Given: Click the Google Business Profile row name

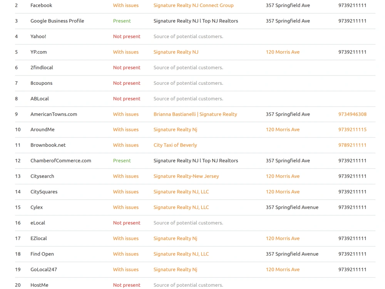Looking at the screenshot, I should [57, 21].
